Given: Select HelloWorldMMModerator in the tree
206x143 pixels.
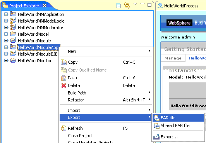Looking at the screenshot, I should point(40,28).
